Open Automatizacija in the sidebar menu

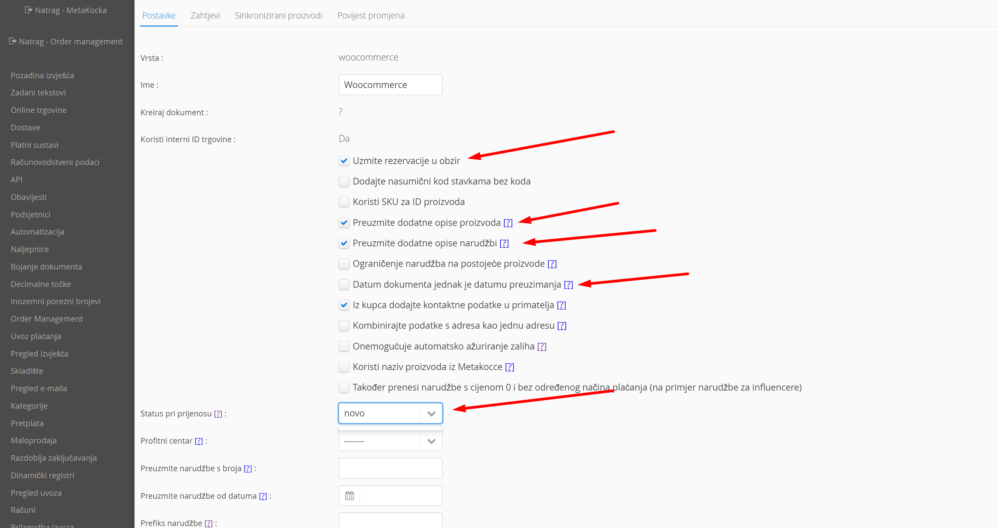point(37,232)
